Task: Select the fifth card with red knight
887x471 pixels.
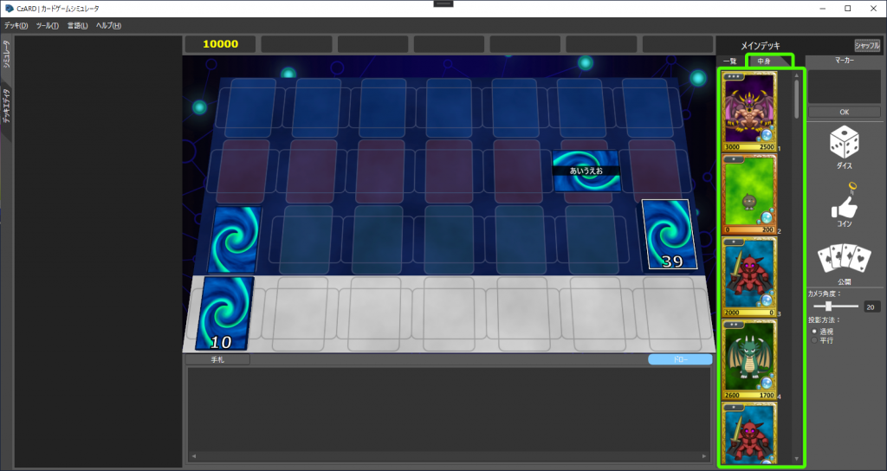Action: tap(749, 433)
